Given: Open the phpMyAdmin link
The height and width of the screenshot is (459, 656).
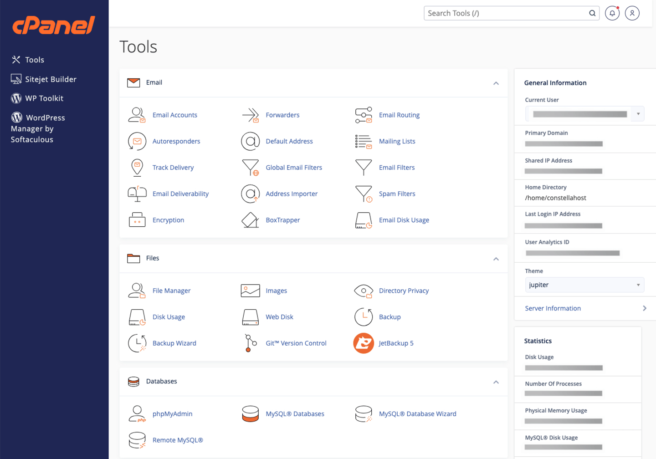Looking at the screenshot, I should [172, 414].
